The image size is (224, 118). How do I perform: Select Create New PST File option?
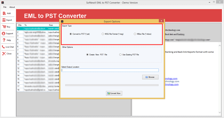coord(87,55)
